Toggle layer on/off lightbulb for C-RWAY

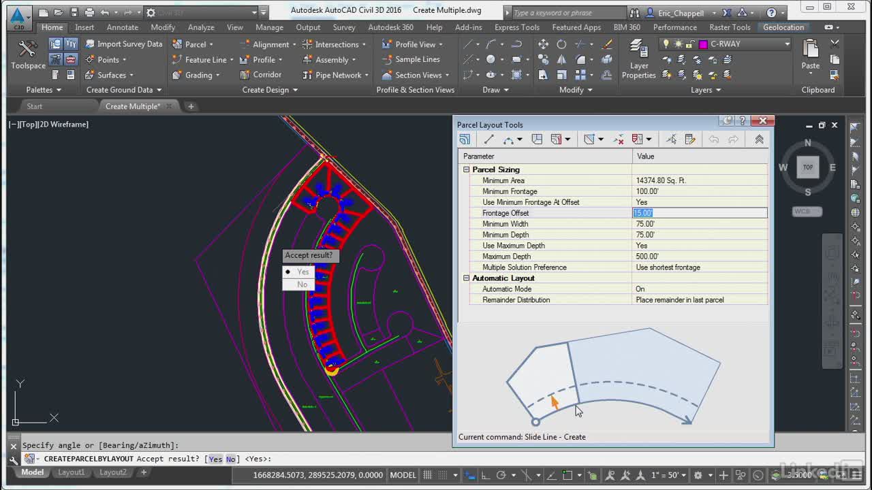(x=666, y=44)
